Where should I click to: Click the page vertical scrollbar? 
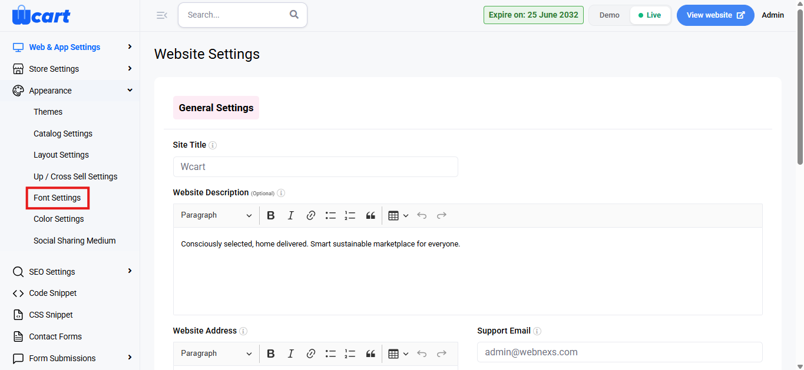coord(800,88)
